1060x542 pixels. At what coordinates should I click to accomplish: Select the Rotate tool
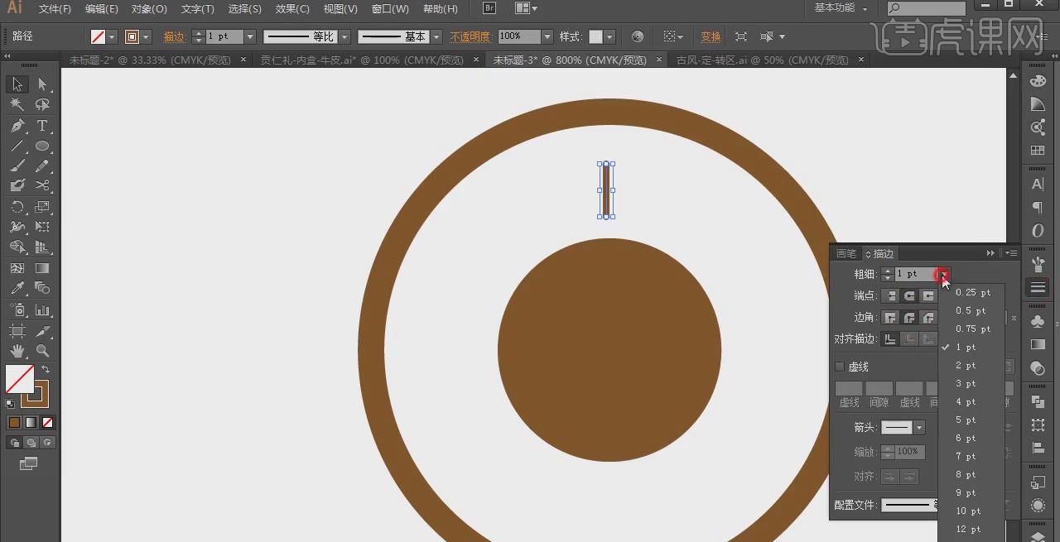tap(17, 207)
